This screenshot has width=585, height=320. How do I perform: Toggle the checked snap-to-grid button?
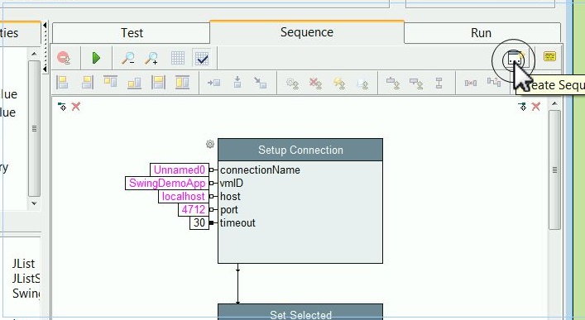(x=202, y=58)
